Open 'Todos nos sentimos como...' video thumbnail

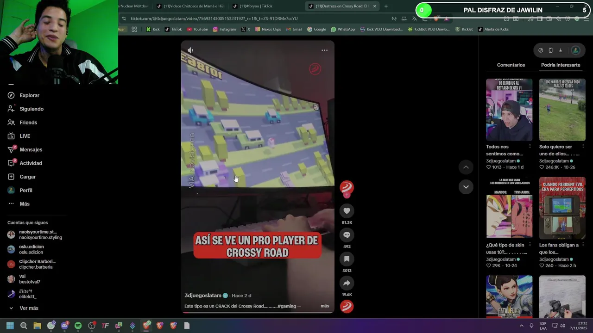point(509,110)
